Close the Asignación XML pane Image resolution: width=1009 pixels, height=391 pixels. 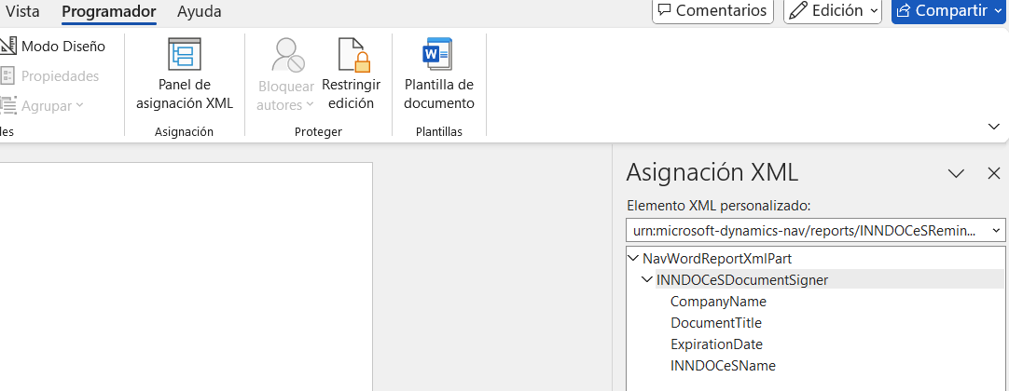[x=993, y=173]
